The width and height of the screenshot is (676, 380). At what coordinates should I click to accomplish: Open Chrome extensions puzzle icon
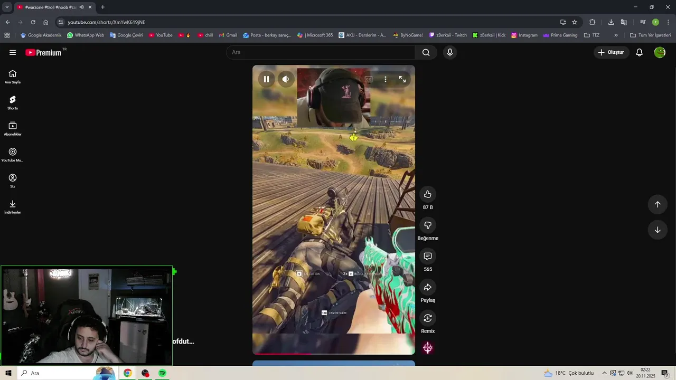592,22
